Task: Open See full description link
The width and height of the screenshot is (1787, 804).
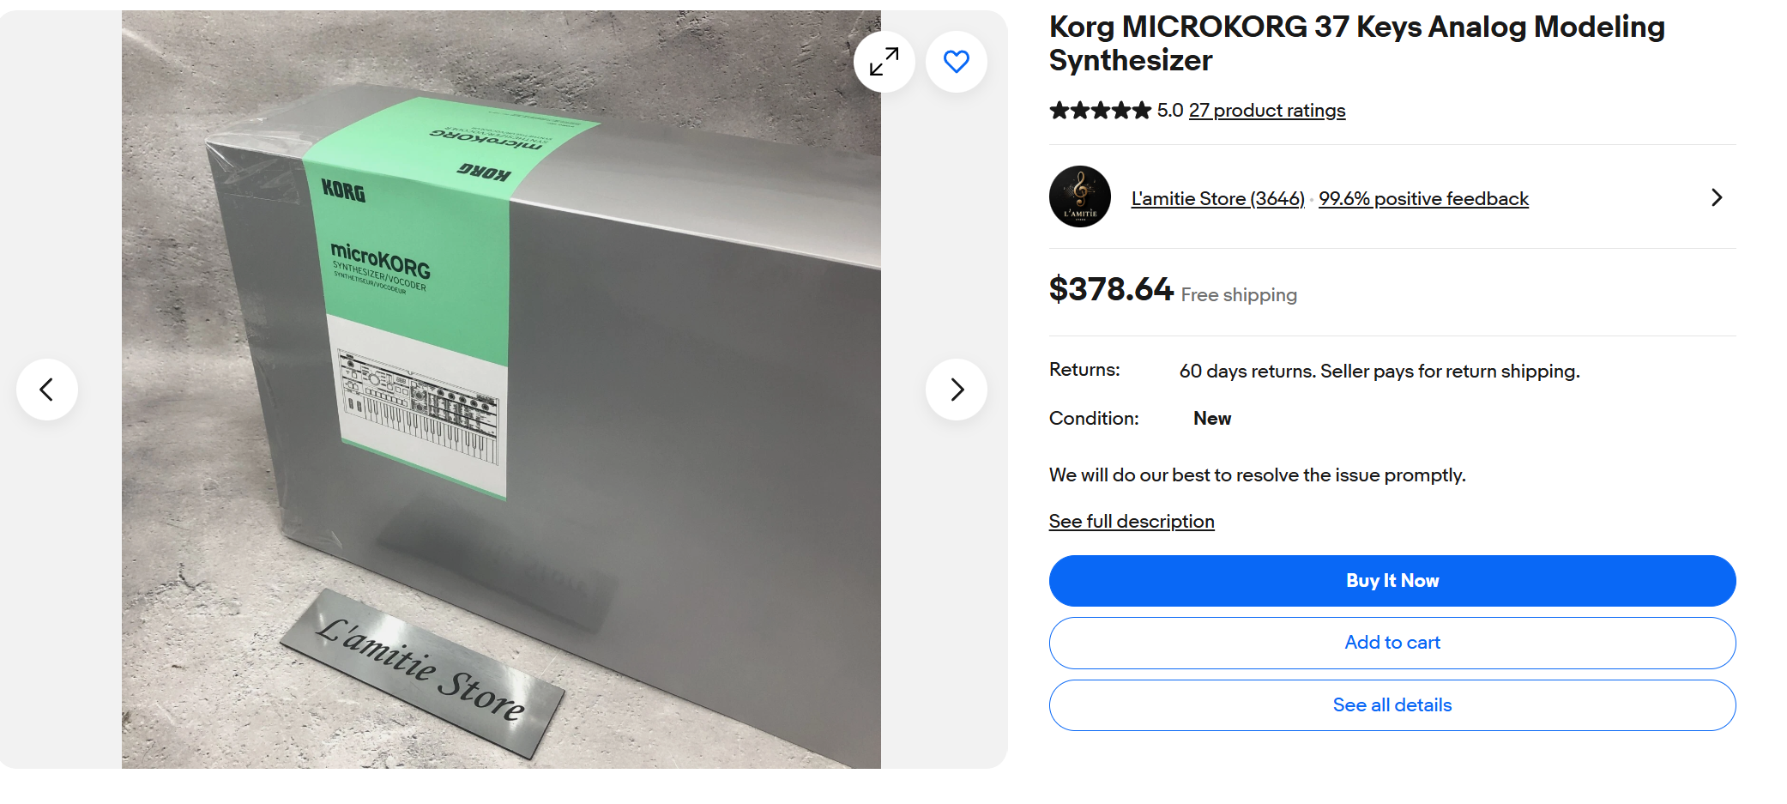Action: pos(1131,522)
